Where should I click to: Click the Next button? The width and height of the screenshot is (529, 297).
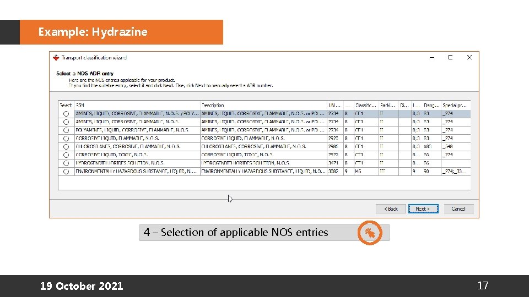click(x=423, y=209)
